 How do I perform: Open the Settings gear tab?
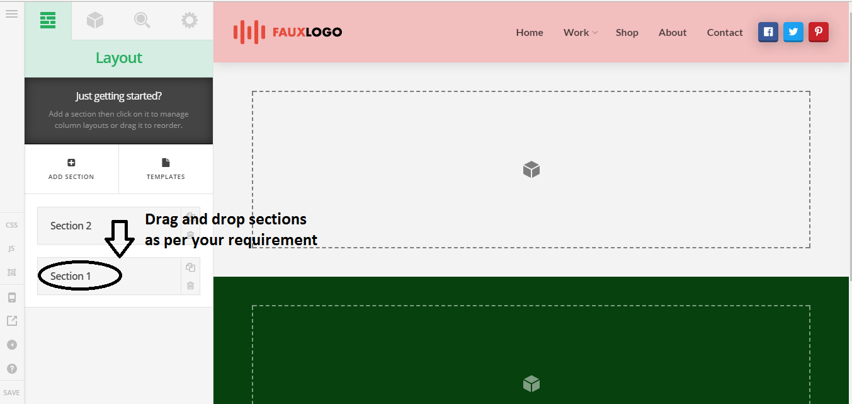[x=189, y=20]
